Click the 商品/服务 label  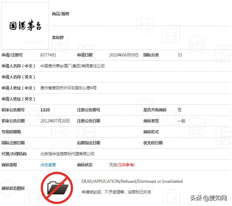pyautogui.click(x=61, y=14)
